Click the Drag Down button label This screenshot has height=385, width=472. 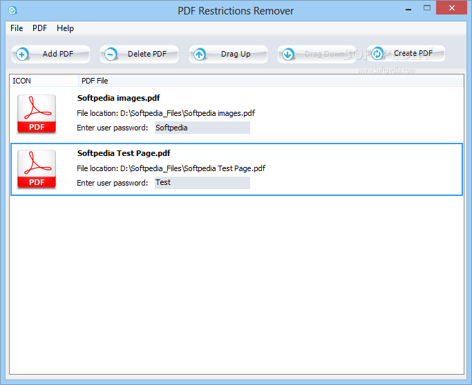pyautogui.click(x=324, y=54)
